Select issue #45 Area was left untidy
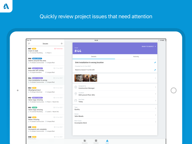 [x=46, y=70]
